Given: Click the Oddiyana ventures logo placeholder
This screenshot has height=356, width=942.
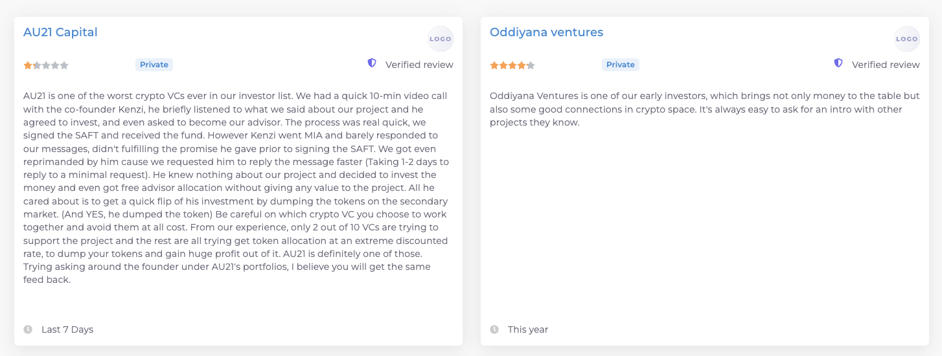Looking at the screenshot, I should (907, 39).
